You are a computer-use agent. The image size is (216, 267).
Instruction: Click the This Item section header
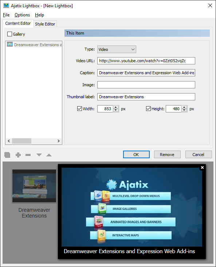(x=137, y=33)
